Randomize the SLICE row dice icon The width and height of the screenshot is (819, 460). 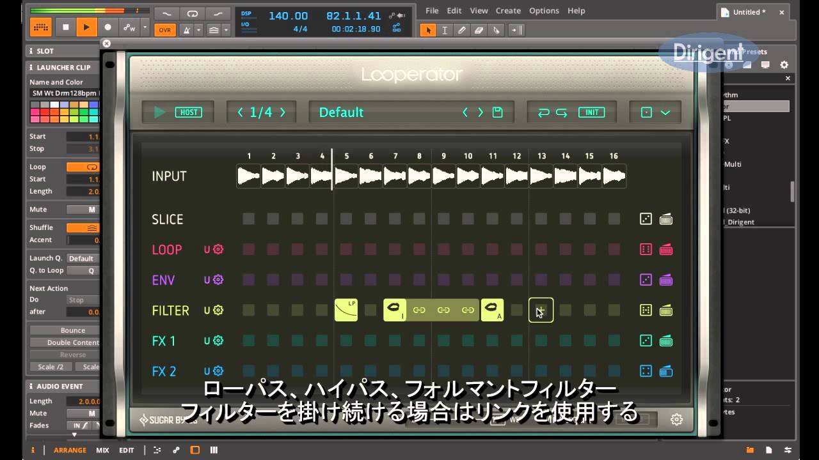[646, 219]
